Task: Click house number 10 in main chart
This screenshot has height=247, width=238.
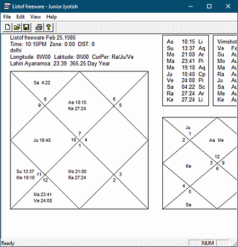Action: point(74,140)
